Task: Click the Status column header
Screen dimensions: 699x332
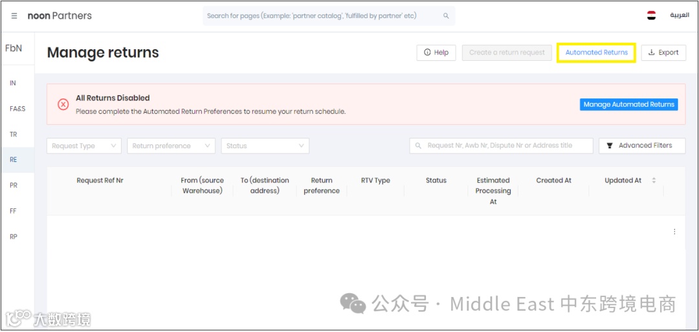Action: tap(436, 181)
